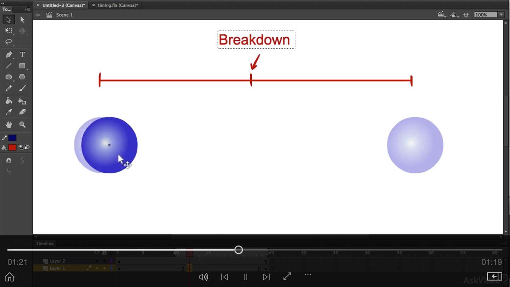Toggle Layer 2 lock dot
This screenshot has width=510, height=287.
[104, 261]
